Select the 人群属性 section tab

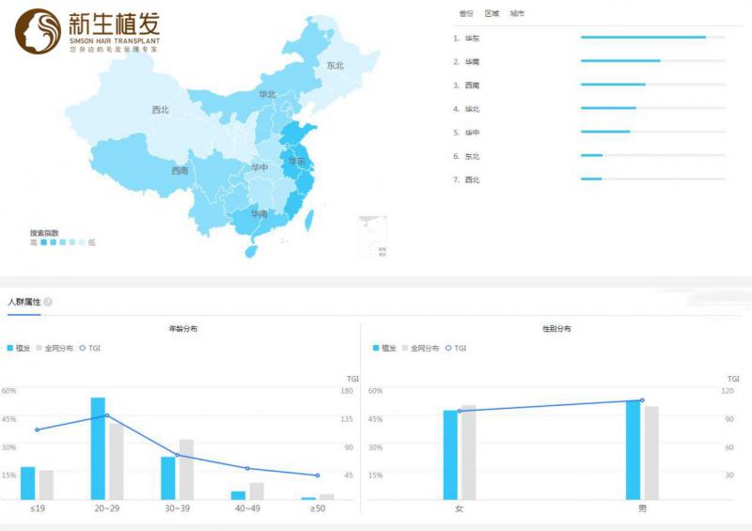pos(23,302)
